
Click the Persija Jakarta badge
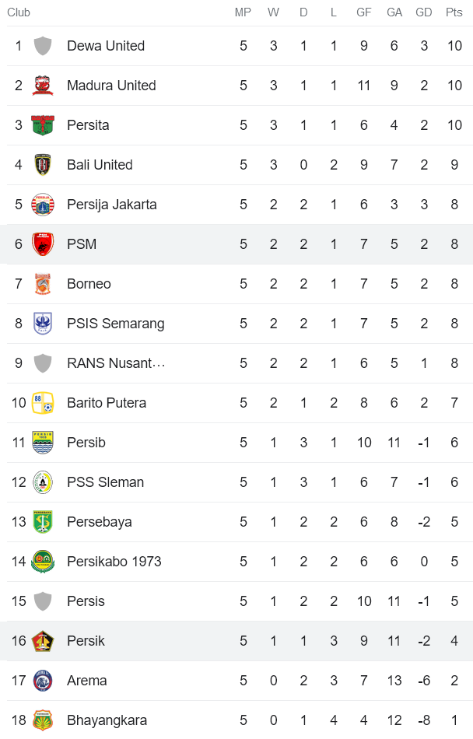[43, 205]
